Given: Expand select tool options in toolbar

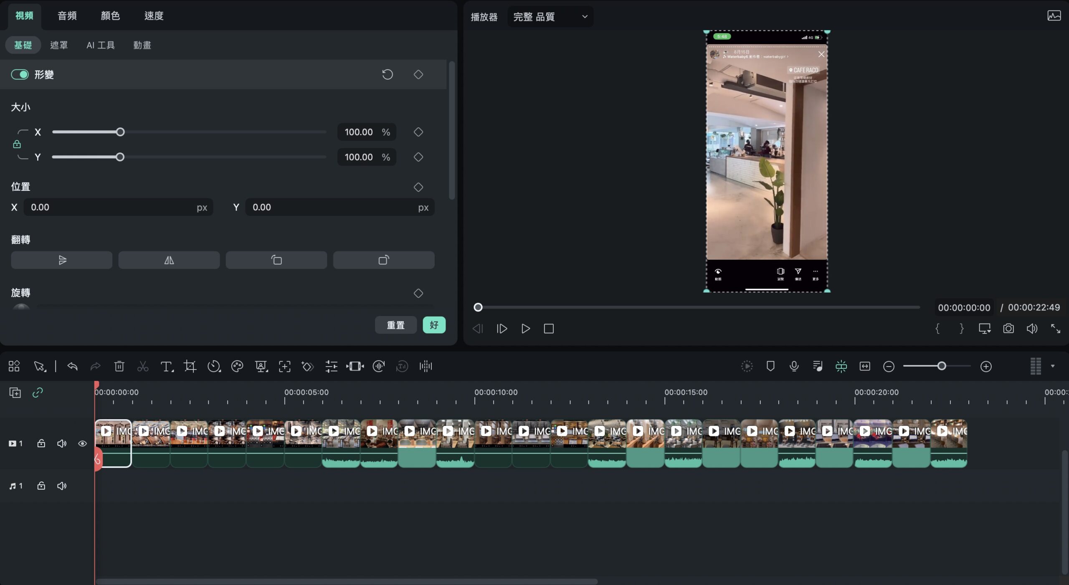Looking at the screenshot, I should tap(41, 367).
